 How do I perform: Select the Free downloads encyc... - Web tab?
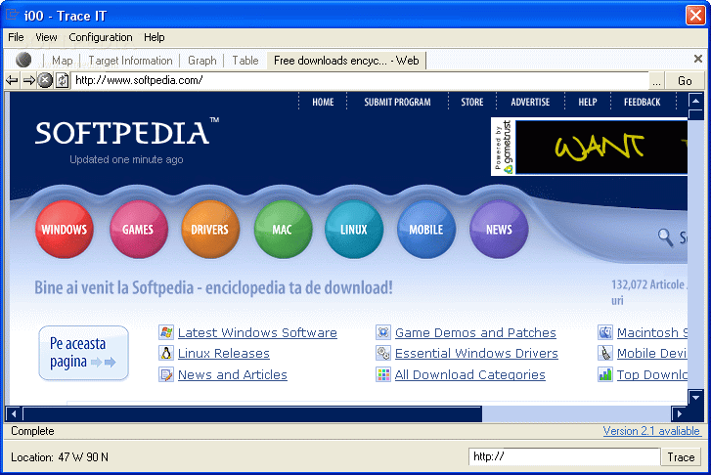346,61
